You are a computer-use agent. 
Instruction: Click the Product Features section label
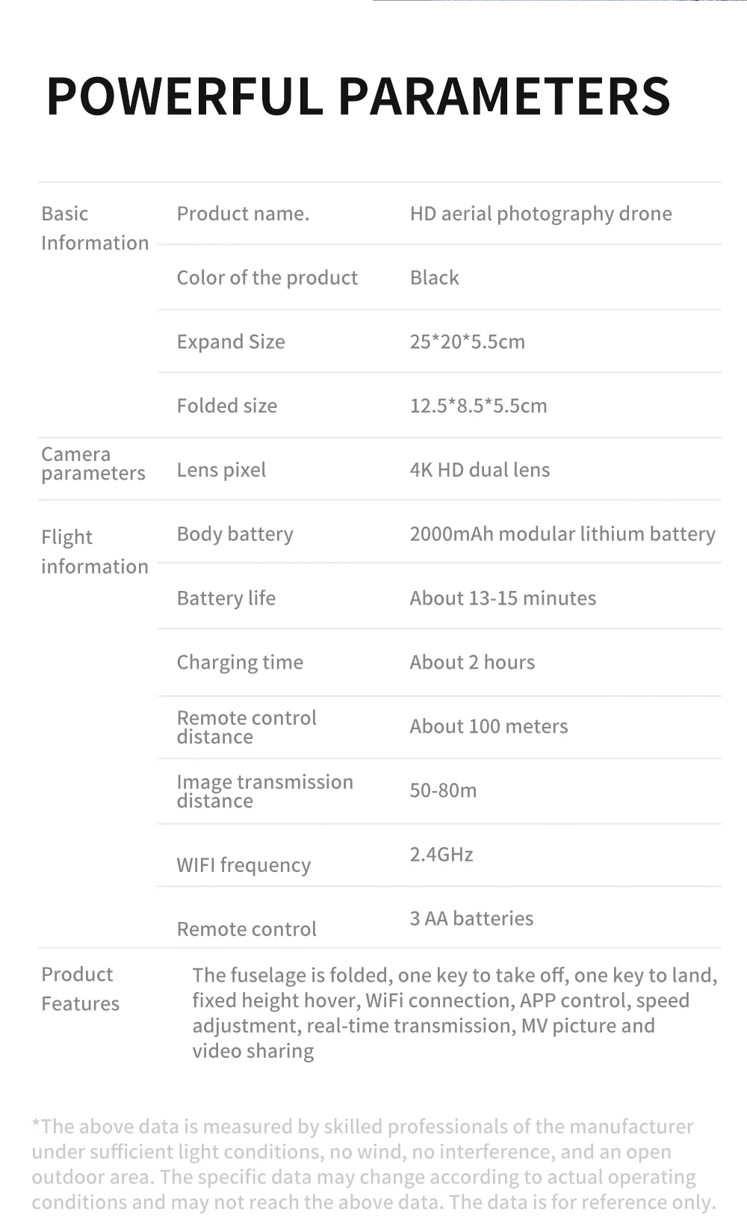(81, 988)
